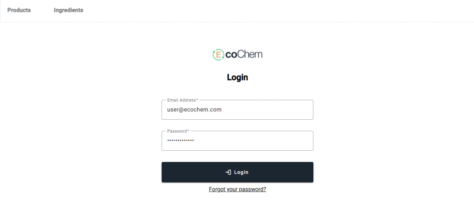Click the masked password dots
Screen dimensions: 474x211
click(x=181, y=141)
